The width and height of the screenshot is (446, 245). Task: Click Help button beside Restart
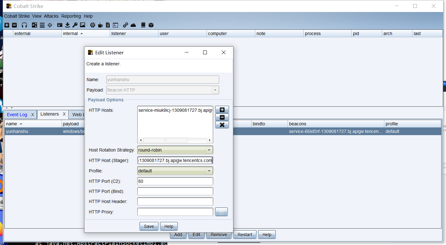pos(267,235)
